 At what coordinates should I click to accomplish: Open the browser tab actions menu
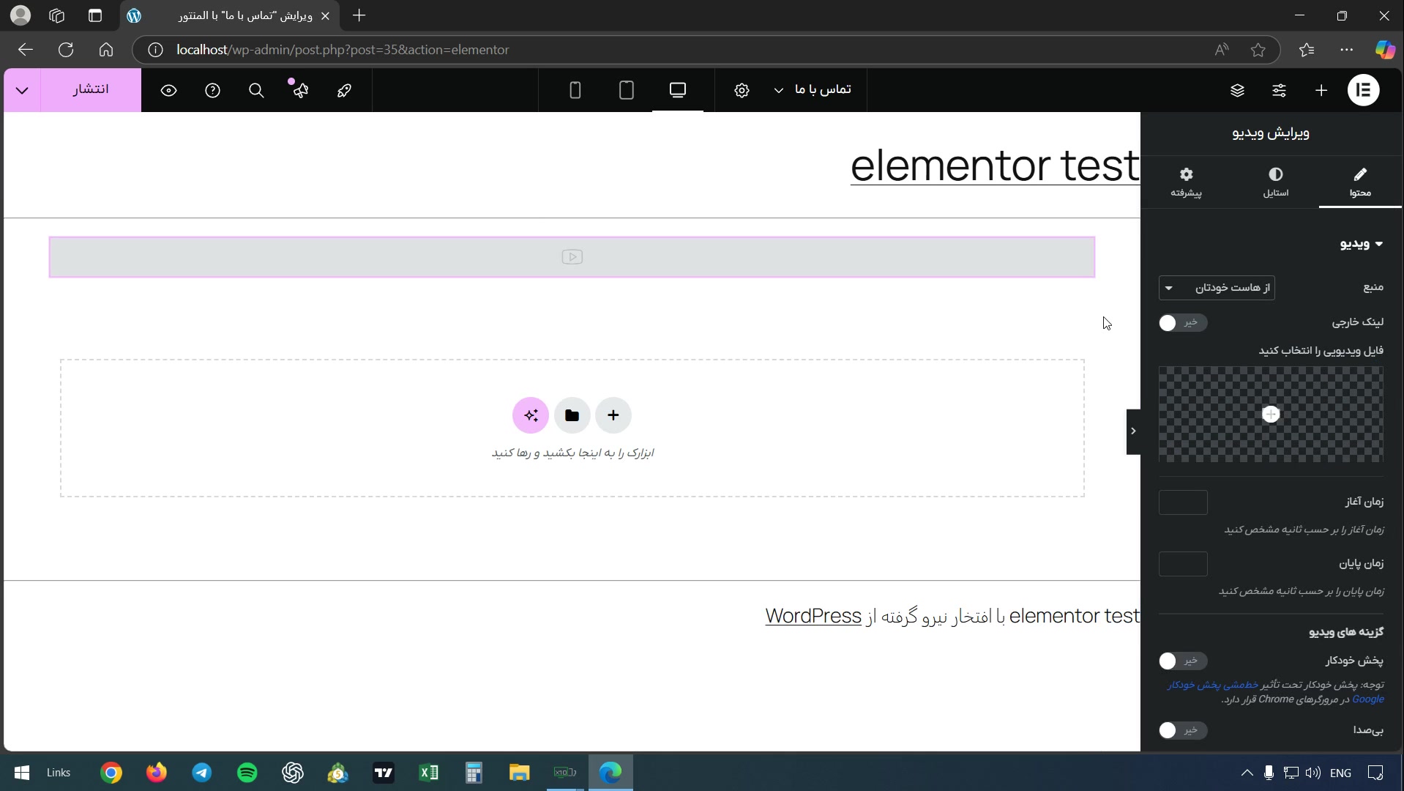coord(95,15)
